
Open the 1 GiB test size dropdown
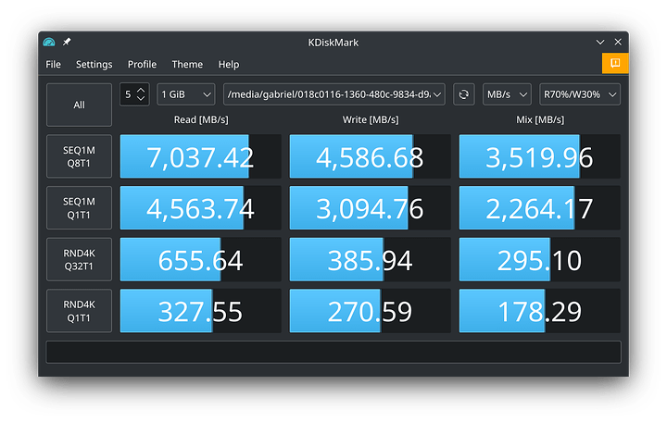pos(186,94)
